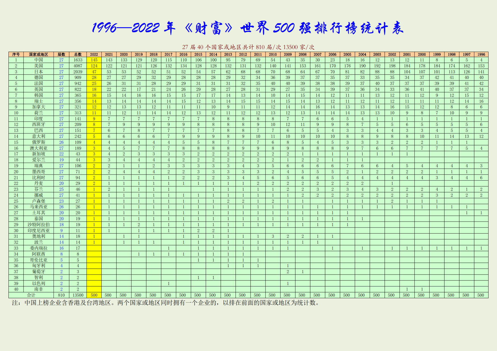The image size is (497, 351).
Task: Click the yellow highlighted 145 cell
Action: [94, 60]
